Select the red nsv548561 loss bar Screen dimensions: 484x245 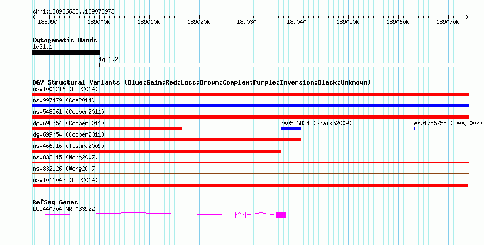[250, 117]
